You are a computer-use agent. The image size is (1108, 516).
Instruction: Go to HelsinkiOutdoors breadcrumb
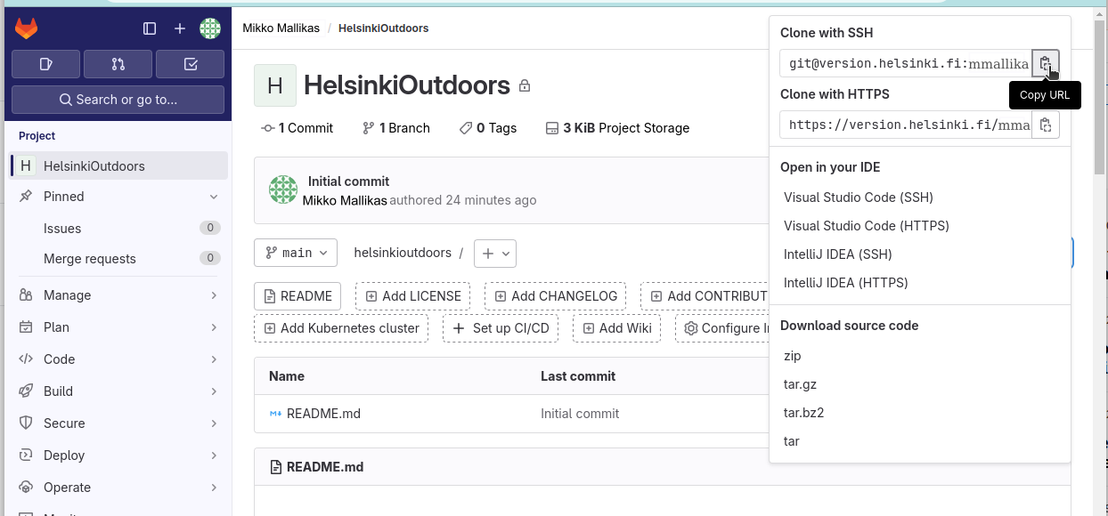(383, 28)
